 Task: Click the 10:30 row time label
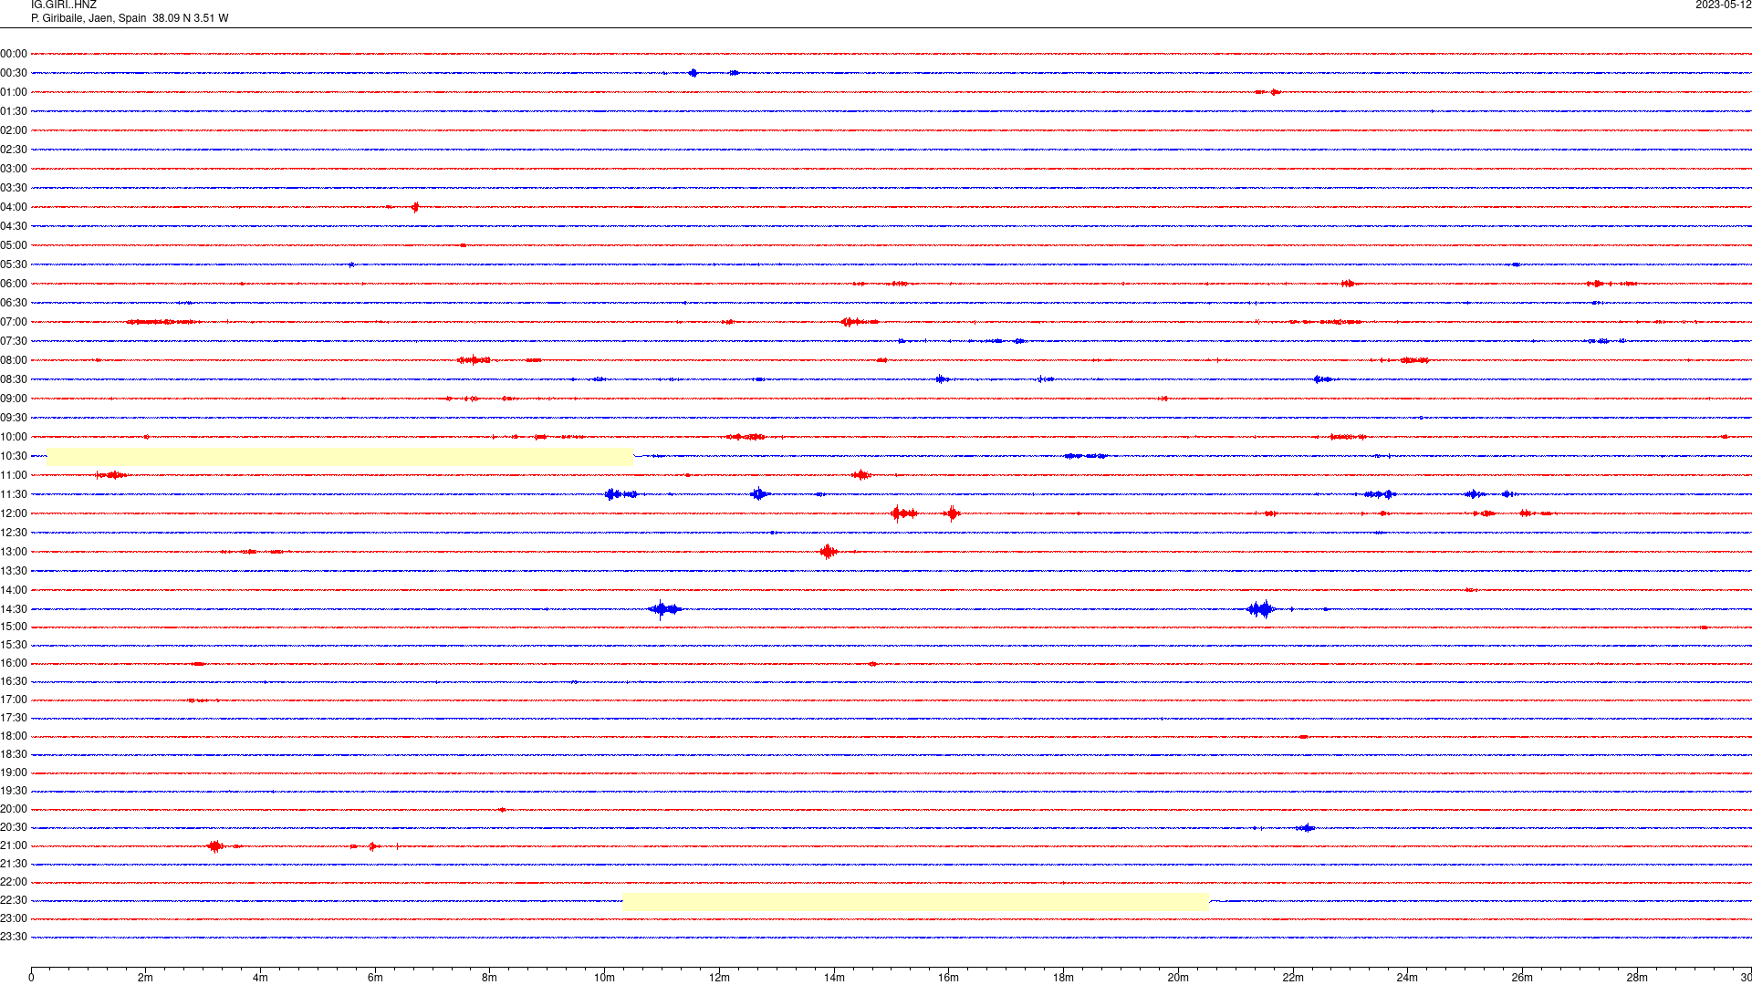click(14, 456)
